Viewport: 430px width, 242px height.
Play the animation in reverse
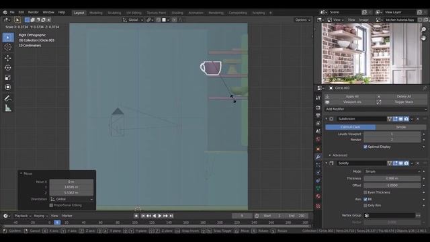[154, 216]
